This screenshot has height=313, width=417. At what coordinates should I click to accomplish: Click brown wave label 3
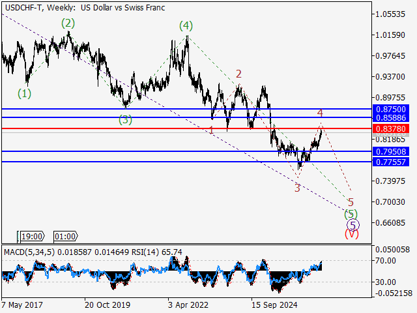297,188
